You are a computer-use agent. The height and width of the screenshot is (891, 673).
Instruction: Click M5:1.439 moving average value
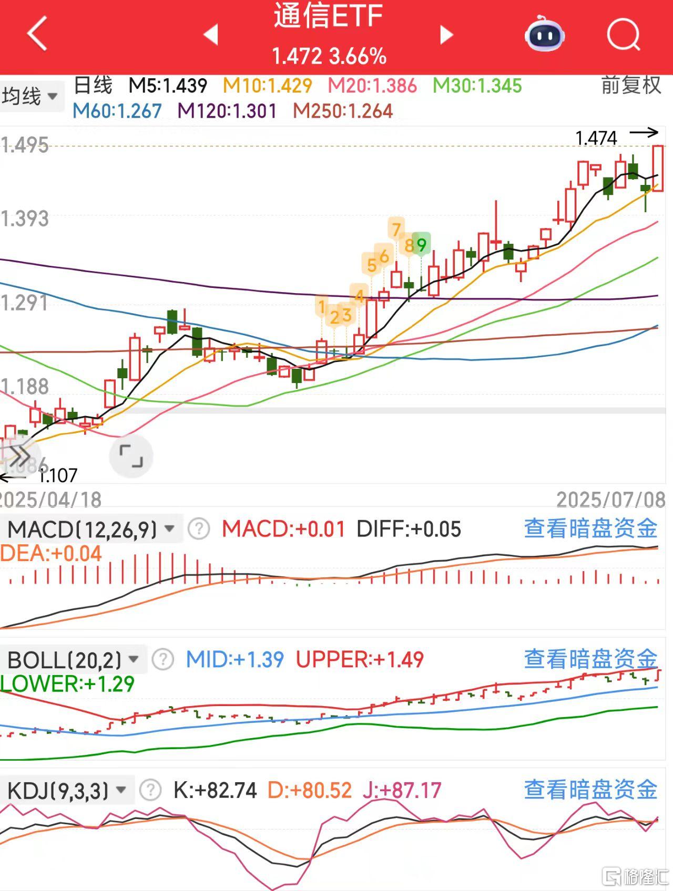(168, 86)
